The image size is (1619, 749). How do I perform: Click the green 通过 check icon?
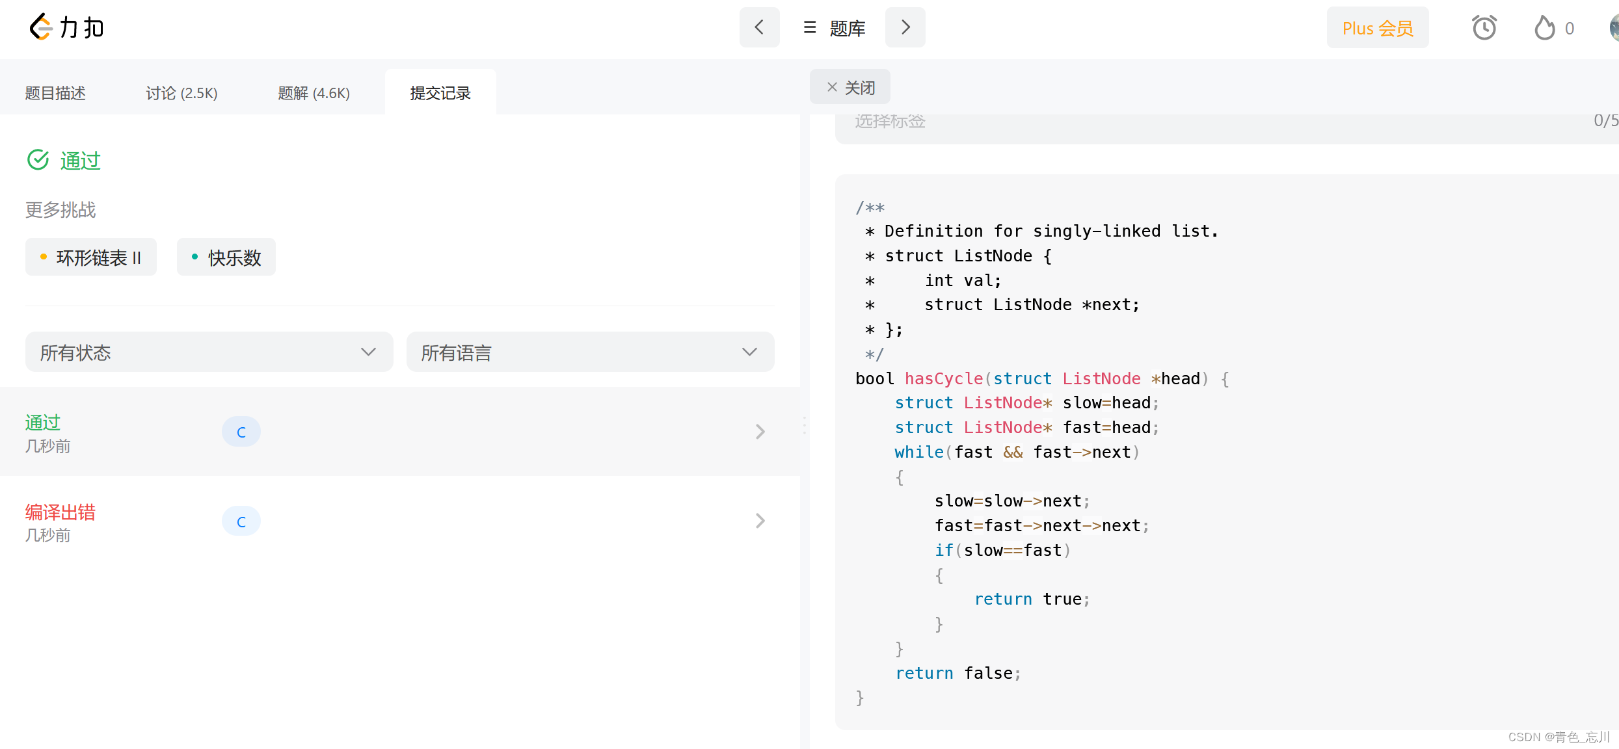pos(38,159)
